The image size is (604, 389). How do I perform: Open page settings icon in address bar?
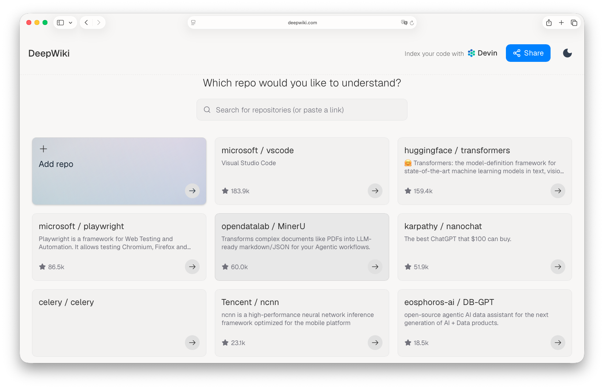coord(193,22)
